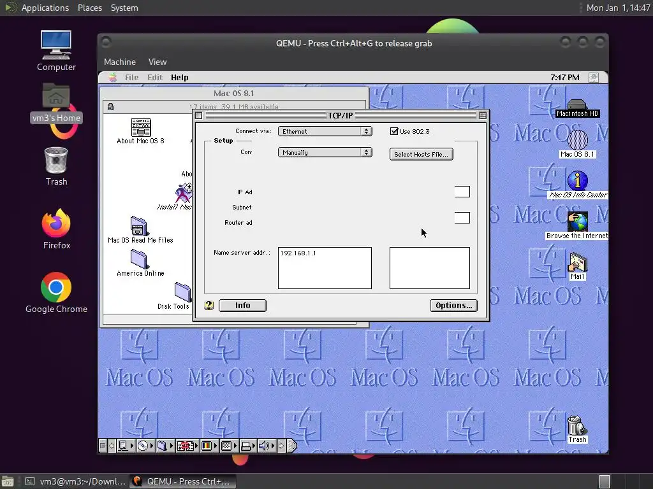Click the TCP/IP window collapse box
653x489 pixels.
pos(483,116)
